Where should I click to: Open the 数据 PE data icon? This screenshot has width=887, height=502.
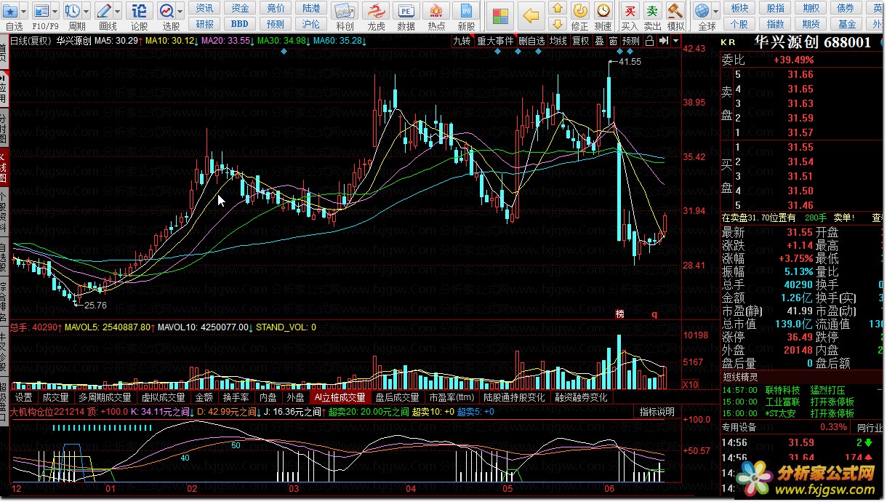[406, 12]
